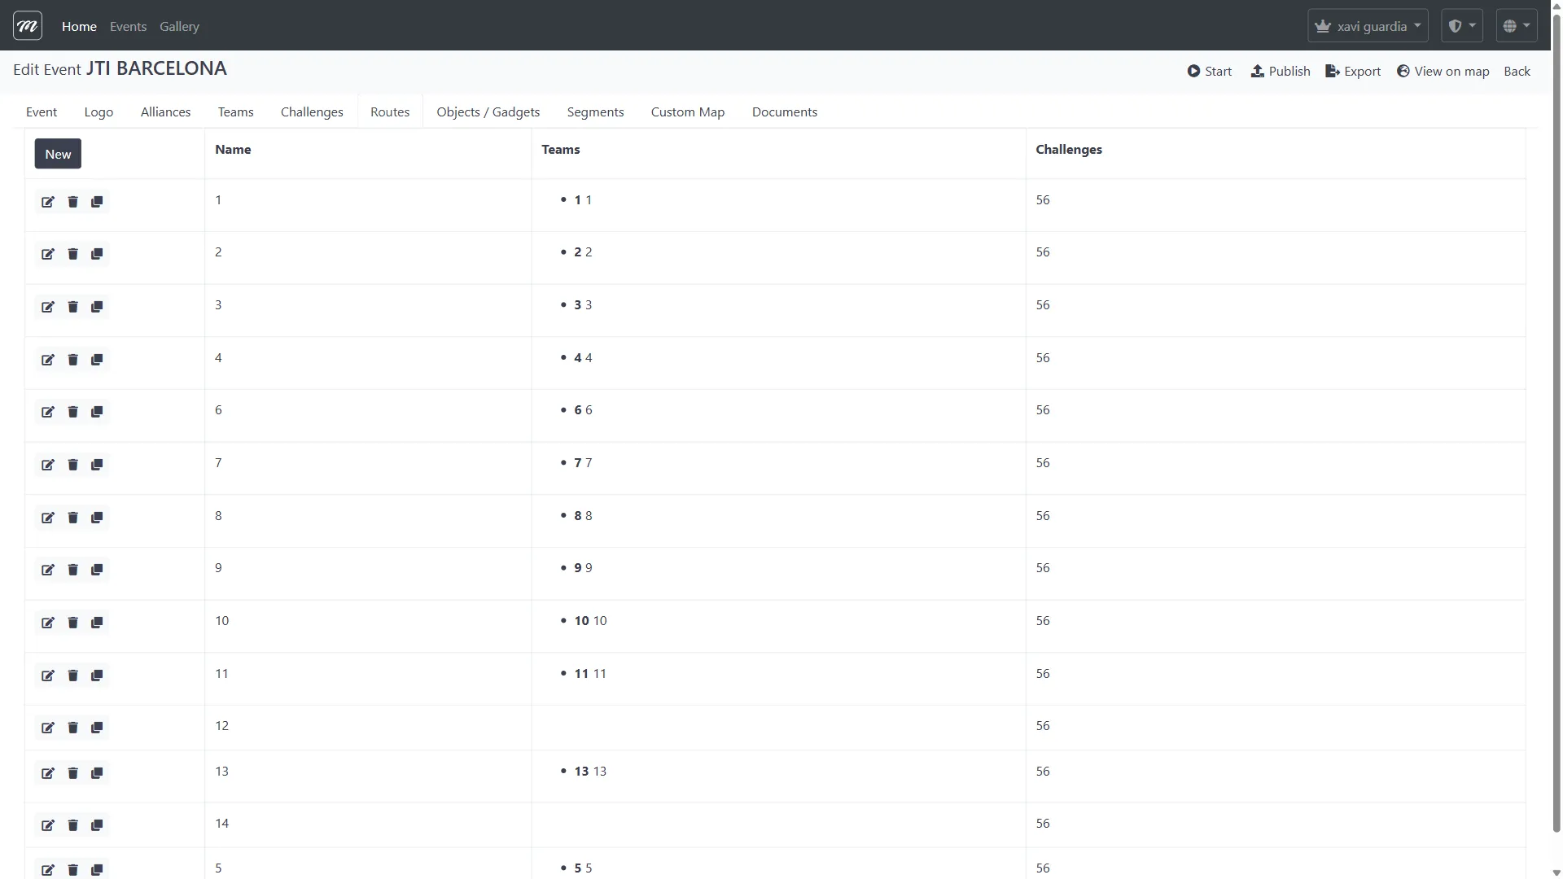
Task: Expand the shield icon dropdown
Action: (1461, 26)
